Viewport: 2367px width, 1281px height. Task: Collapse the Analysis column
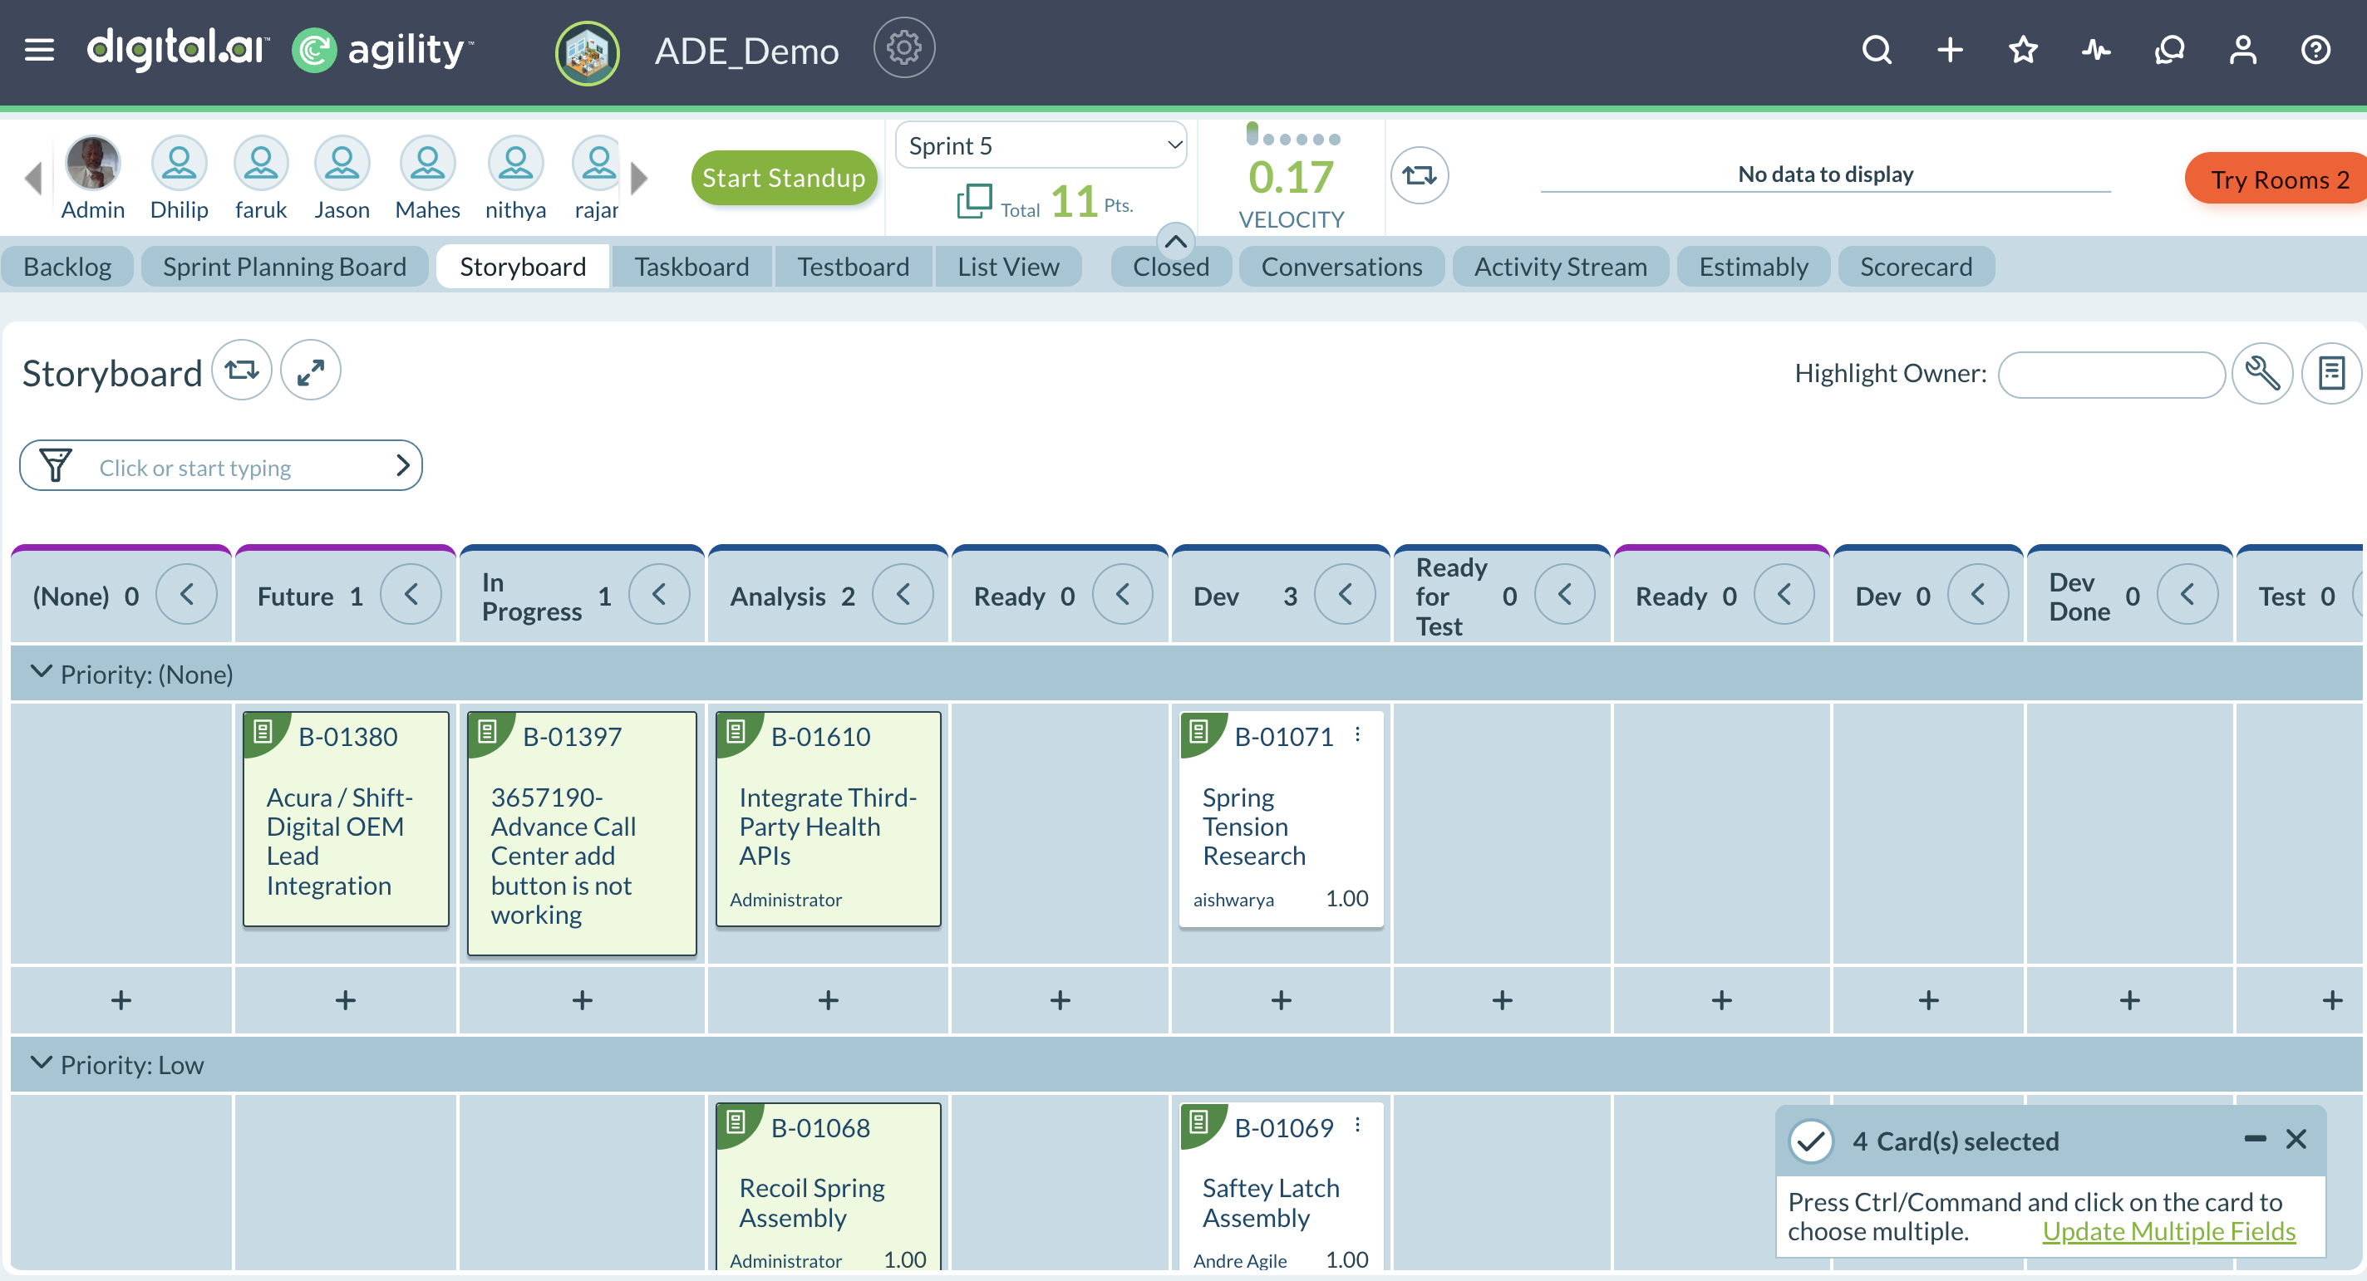903,595
